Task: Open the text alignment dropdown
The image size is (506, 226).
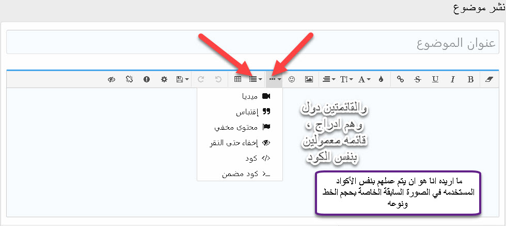Action: pyautogui.click(x=327, y=79)
